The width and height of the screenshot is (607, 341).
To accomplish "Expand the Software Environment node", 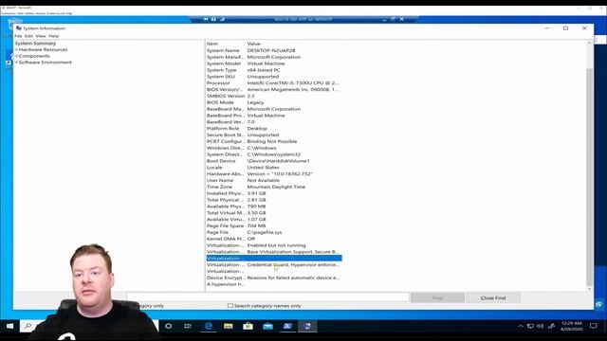I will coord(16,63).
